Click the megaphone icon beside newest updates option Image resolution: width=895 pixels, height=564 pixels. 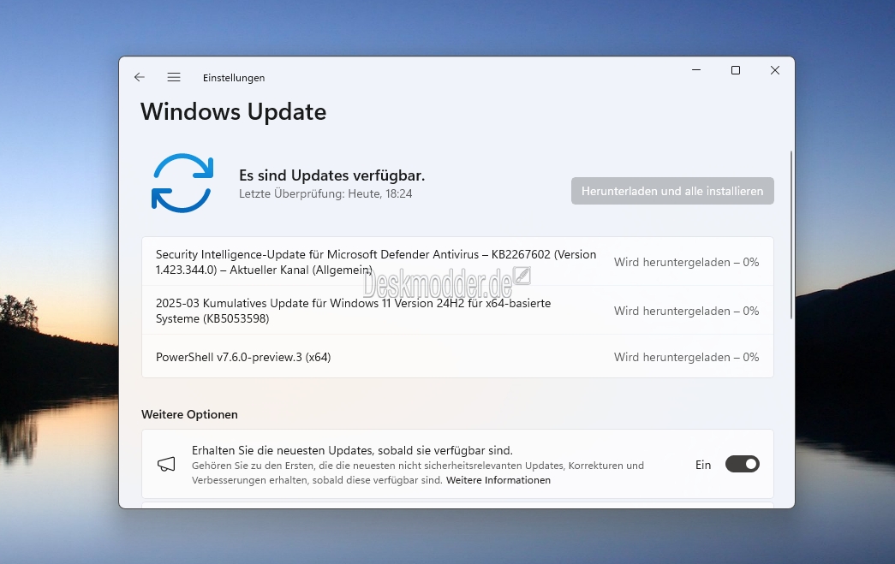(166, 464)
